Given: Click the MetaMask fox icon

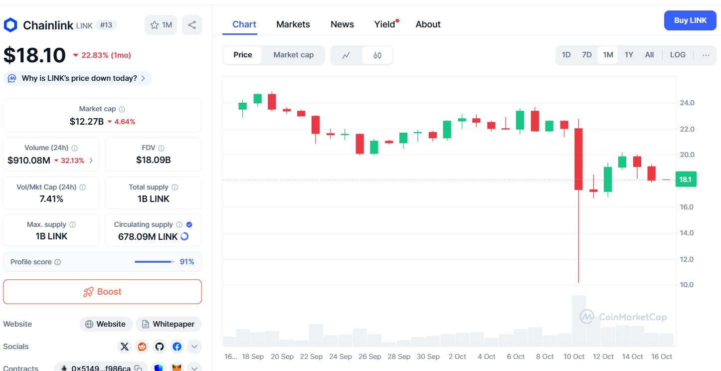Looking at the screenshot, I should (177, 368).
